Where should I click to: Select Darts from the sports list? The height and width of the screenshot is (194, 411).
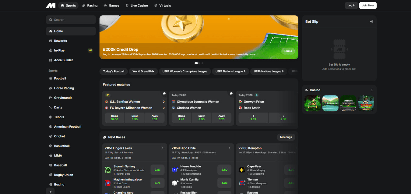point(71,107)
